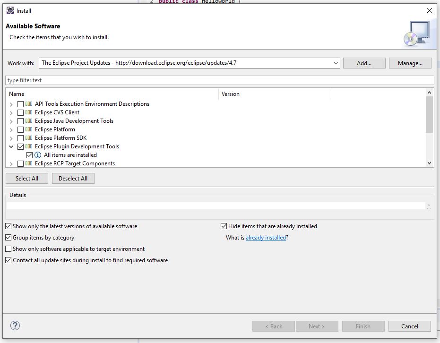
Task: Check the Eclipse CVS Client checkbox
Action: 20,112
